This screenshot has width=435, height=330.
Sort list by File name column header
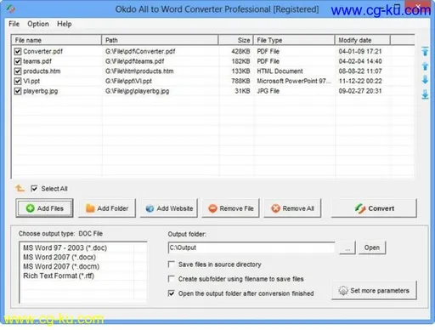coord(56,40)
